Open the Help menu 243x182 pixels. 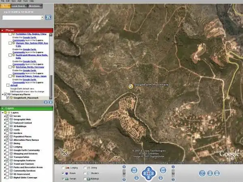coord(32,1)
